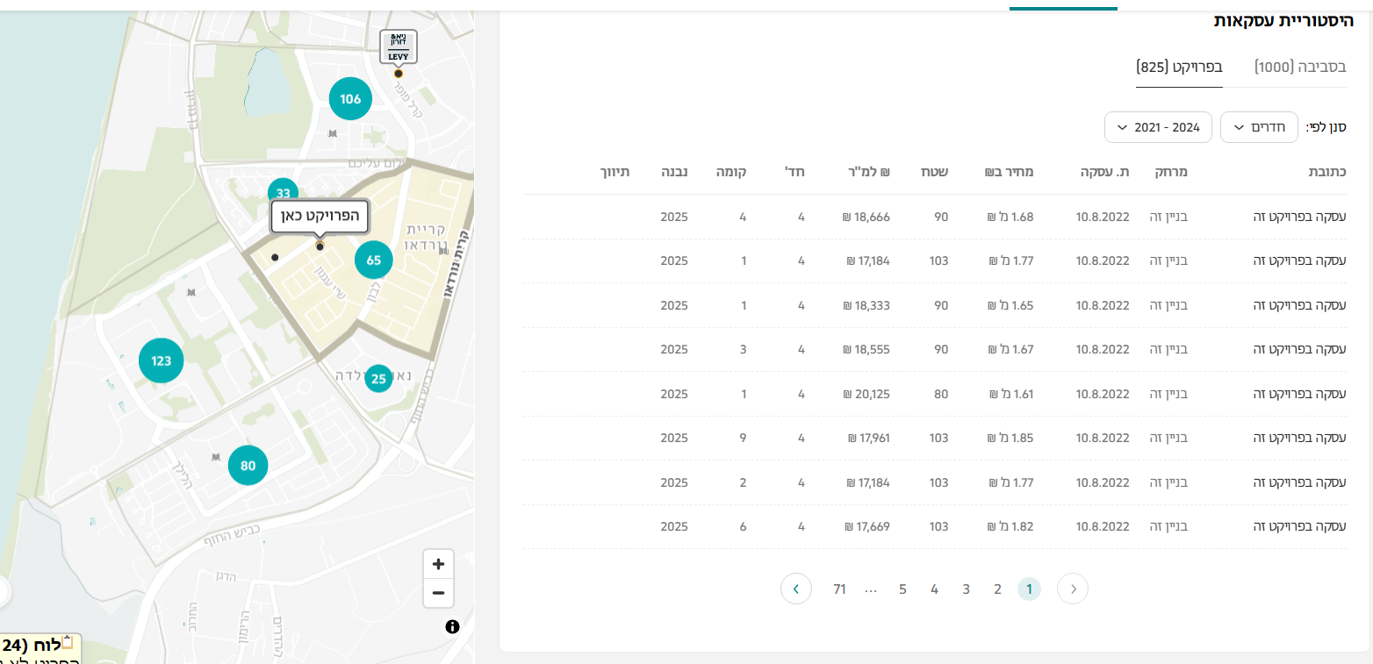Open the 2021 - 2024 years dropdown
The width and height of the screenshot is (1373, 664).
coord(1158,127)
